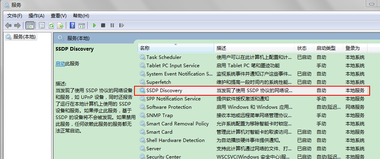This screenshot has height=159, width=380.
Task: Click the Pause Service icon
Action: (112, 25)
